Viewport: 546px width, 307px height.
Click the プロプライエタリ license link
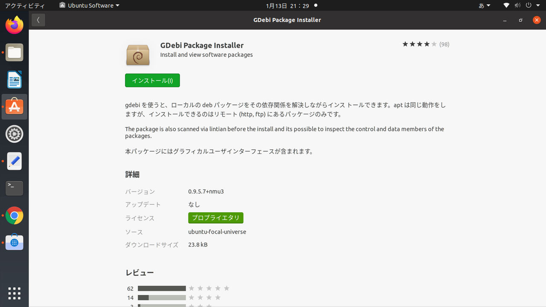[216, 218]
